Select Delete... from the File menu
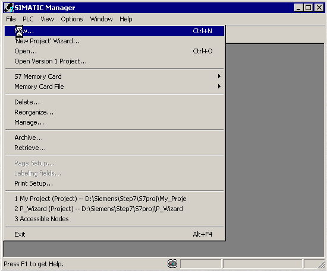The height and width of the screenshot is (271, 327). [x=114, y=102]
